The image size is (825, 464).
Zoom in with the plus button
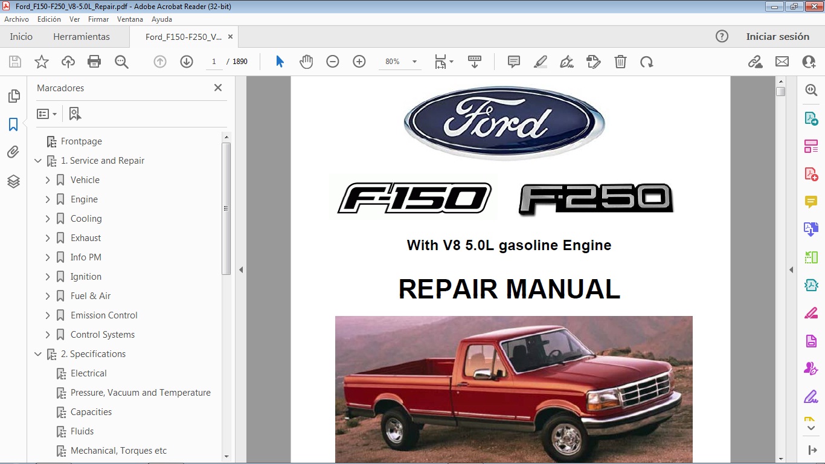pos(359,62)
